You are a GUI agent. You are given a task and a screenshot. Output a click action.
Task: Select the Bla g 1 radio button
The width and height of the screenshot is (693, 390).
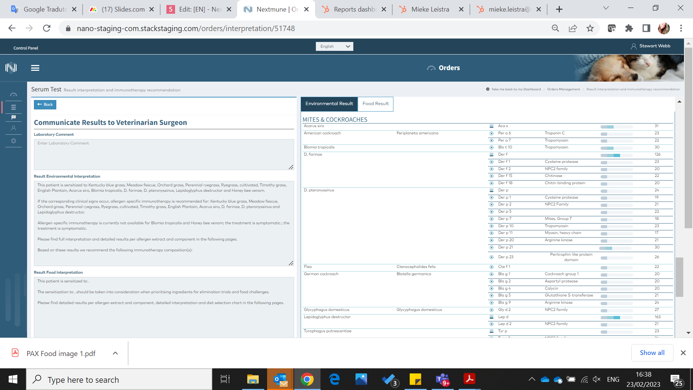tap(491, 274)
